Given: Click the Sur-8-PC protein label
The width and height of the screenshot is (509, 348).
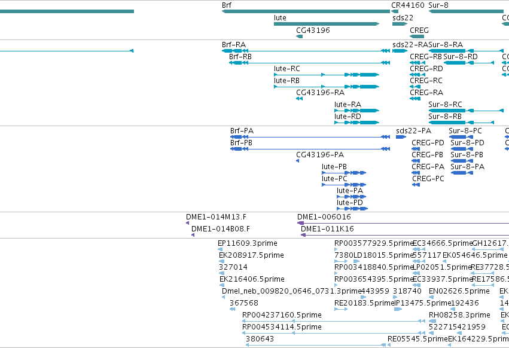Looking at the screenshot, I should point(465,131).
